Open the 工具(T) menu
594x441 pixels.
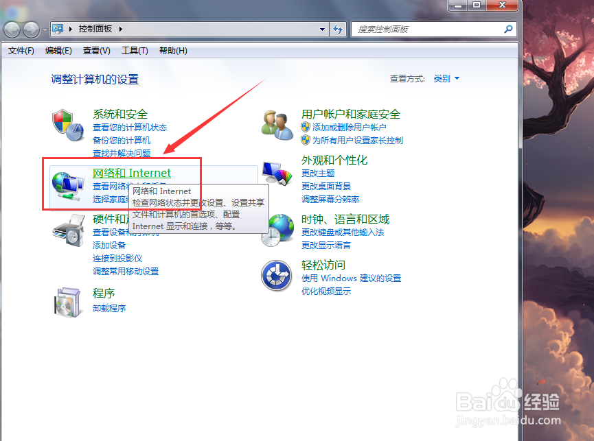135,50
